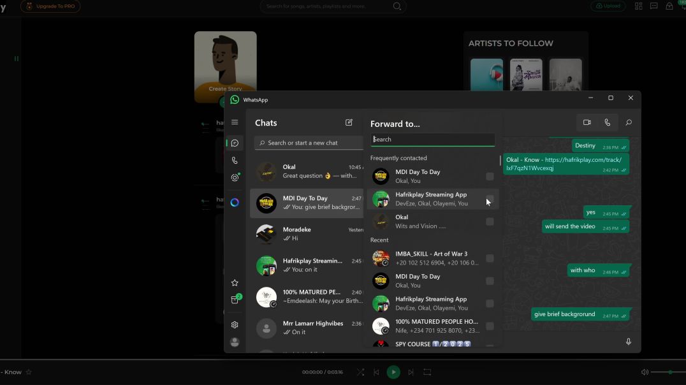Open headphones artist thumbnail under Artists To Follow

pyautogui.click(x=486, y=75)
